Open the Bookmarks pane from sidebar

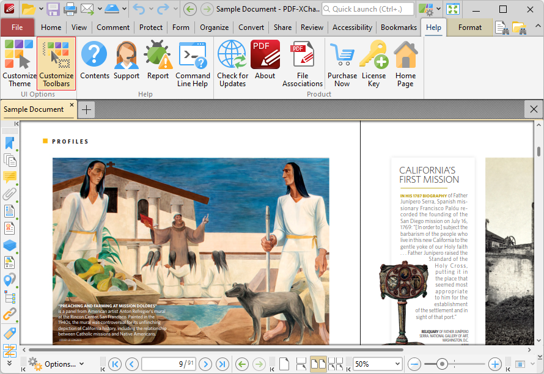coord(10,143)
